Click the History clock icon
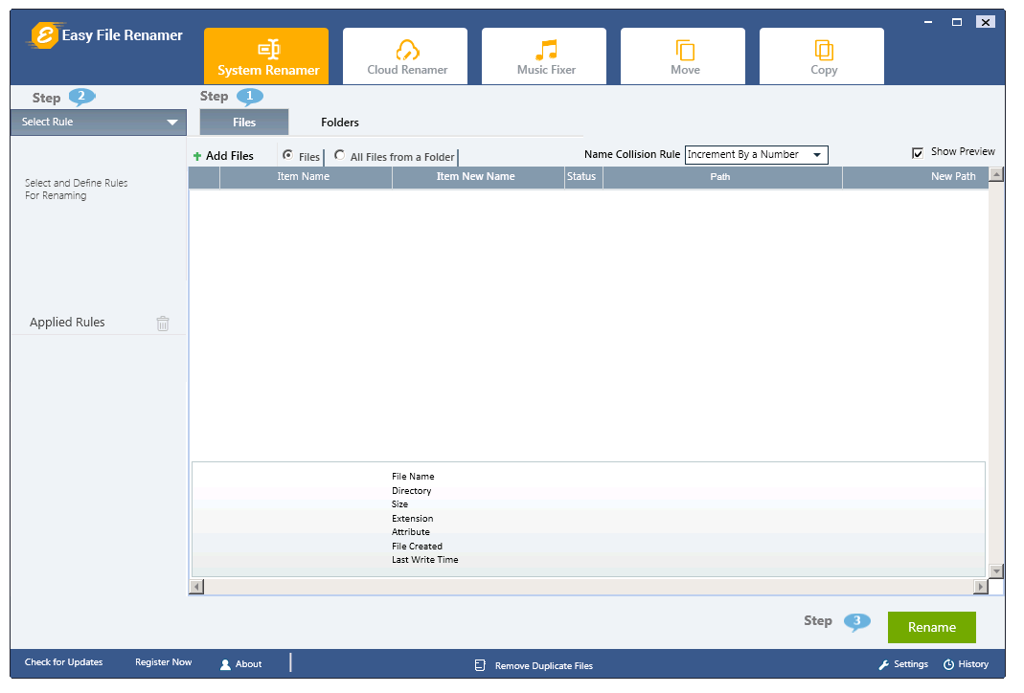Screen dimensions: 1024x693 click(x=949, y=664)
